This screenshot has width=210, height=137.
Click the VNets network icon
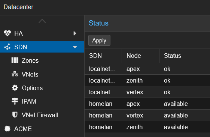click(x=15, y=74)
